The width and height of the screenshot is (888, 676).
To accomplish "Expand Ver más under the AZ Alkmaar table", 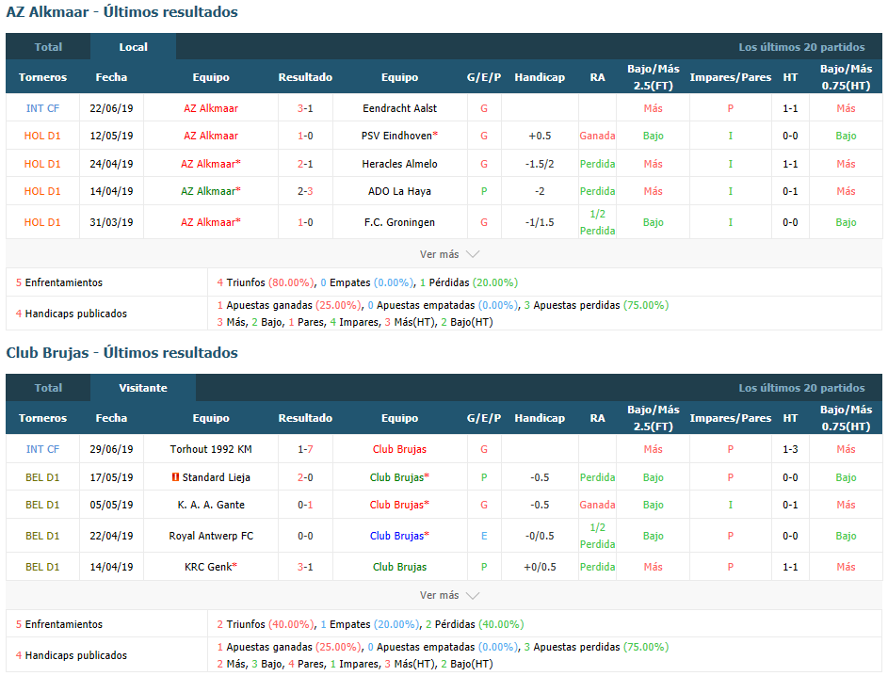I will pyautogui.click(x=450, y=254).
